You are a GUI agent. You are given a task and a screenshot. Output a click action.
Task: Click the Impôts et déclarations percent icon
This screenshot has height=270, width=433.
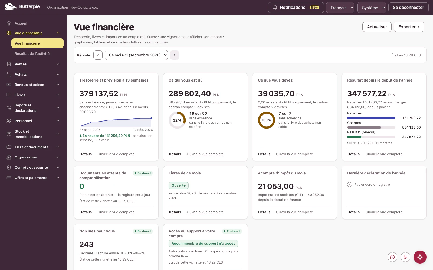pyautogui.click(x=9, y=108)
